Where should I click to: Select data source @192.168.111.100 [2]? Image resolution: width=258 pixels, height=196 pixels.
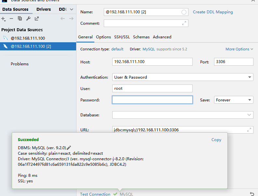(38, 46)
